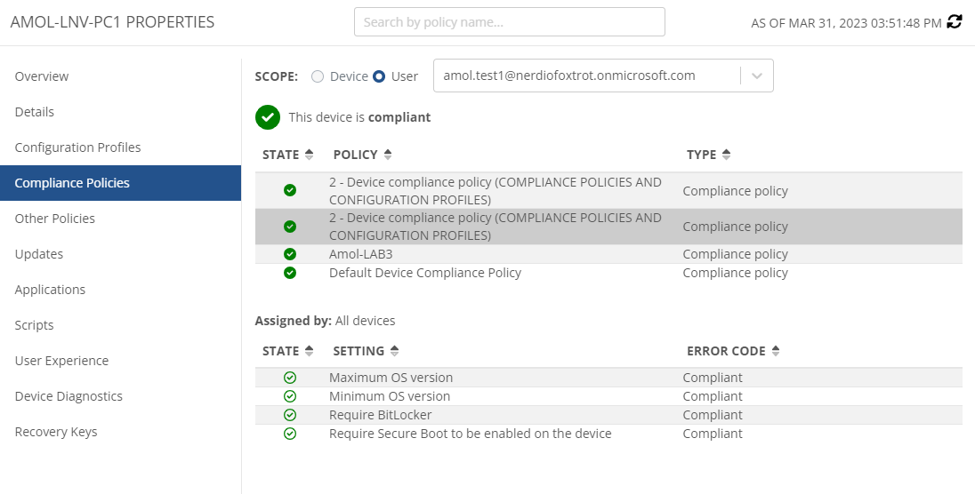This screenshot has width=975, height=494.
Task: Click status icon for Require Secure Boot setting
Action: (290, 434)
